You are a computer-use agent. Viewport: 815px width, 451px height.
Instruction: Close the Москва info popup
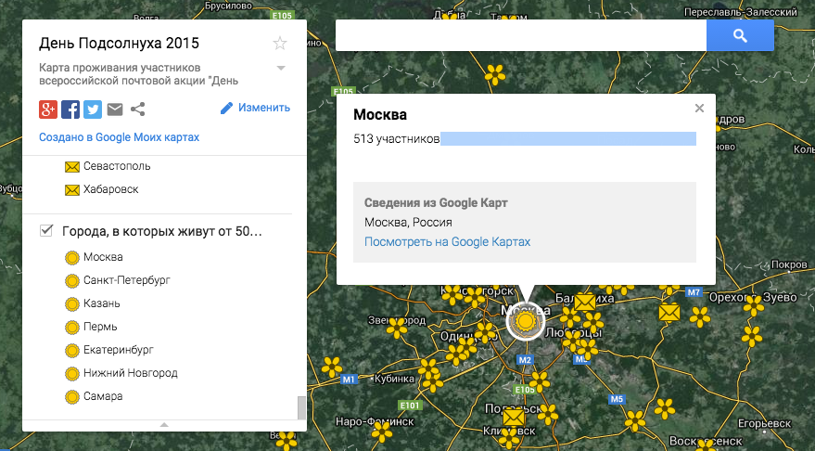pos(700,109)
